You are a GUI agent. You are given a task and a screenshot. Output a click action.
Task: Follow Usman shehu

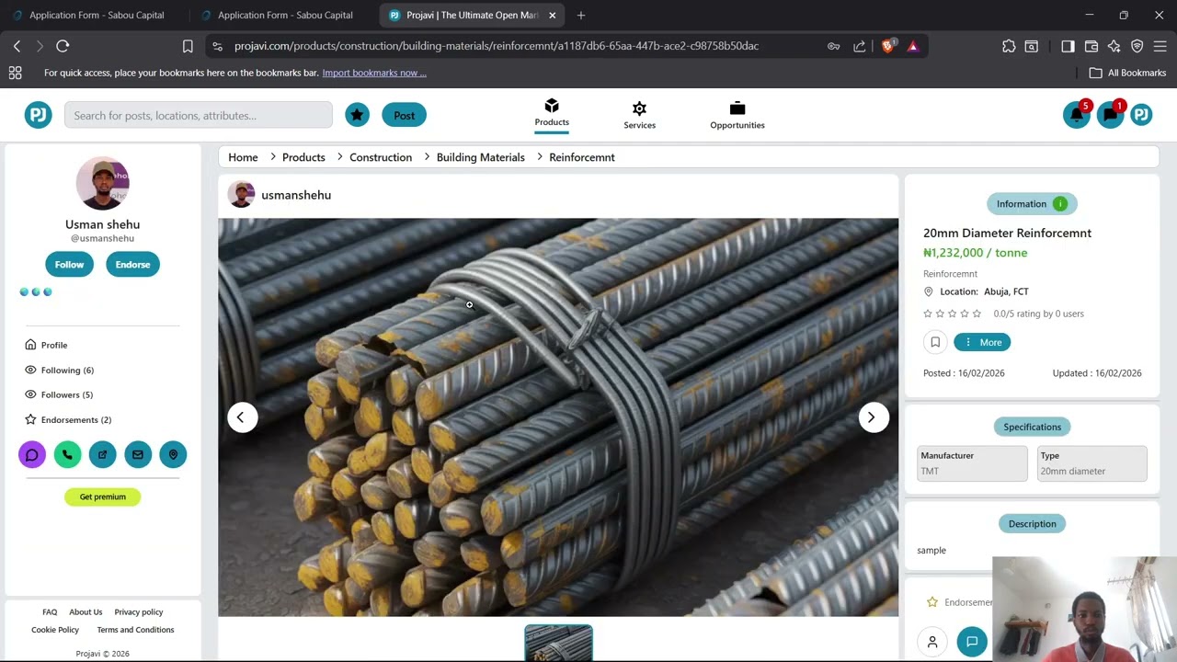[69, 265]
